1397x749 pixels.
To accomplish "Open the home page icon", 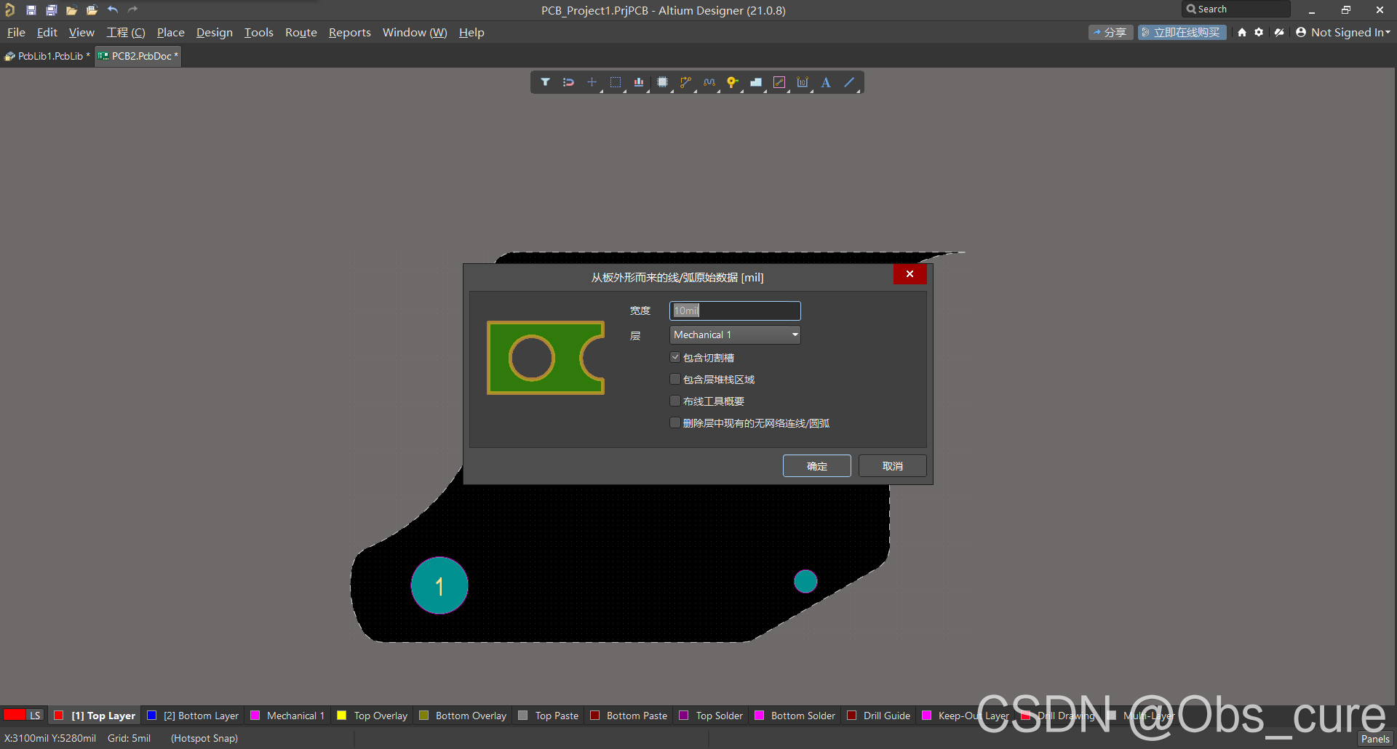I will (1242, 32).
